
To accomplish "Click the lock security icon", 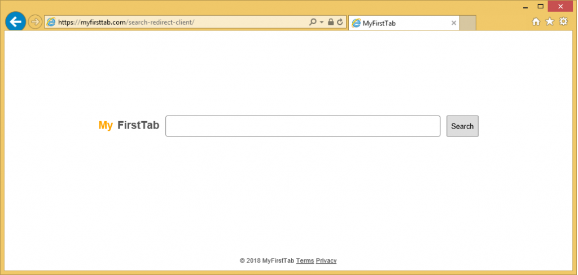I will coord(331,22).
